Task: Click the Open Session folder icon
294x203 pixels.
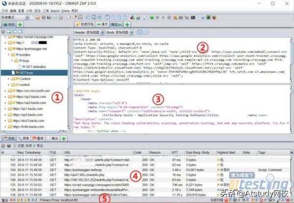Action: click(x=38, y=18)
